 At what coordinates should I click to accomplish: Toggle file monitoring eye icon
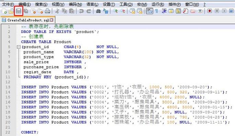point(200,11)
